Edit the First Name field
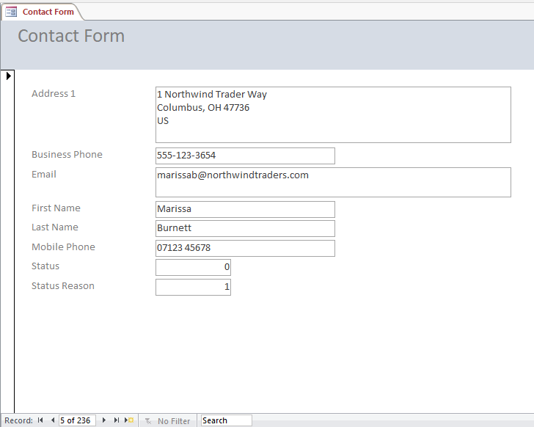 click(x=245, y=209)
